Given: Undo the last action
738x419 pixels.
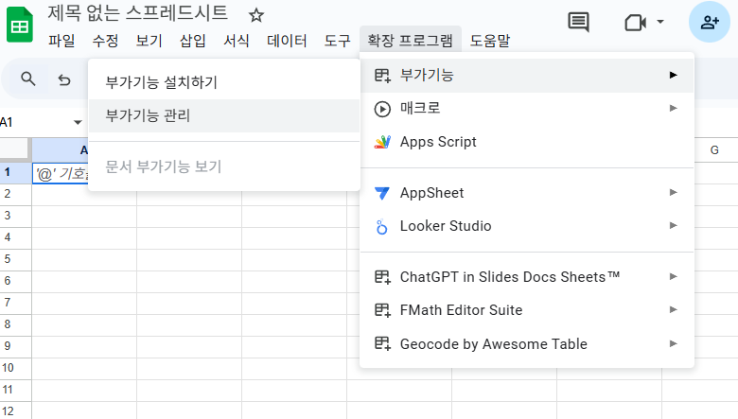Looking at the screenshot, I should coord(64,80).
